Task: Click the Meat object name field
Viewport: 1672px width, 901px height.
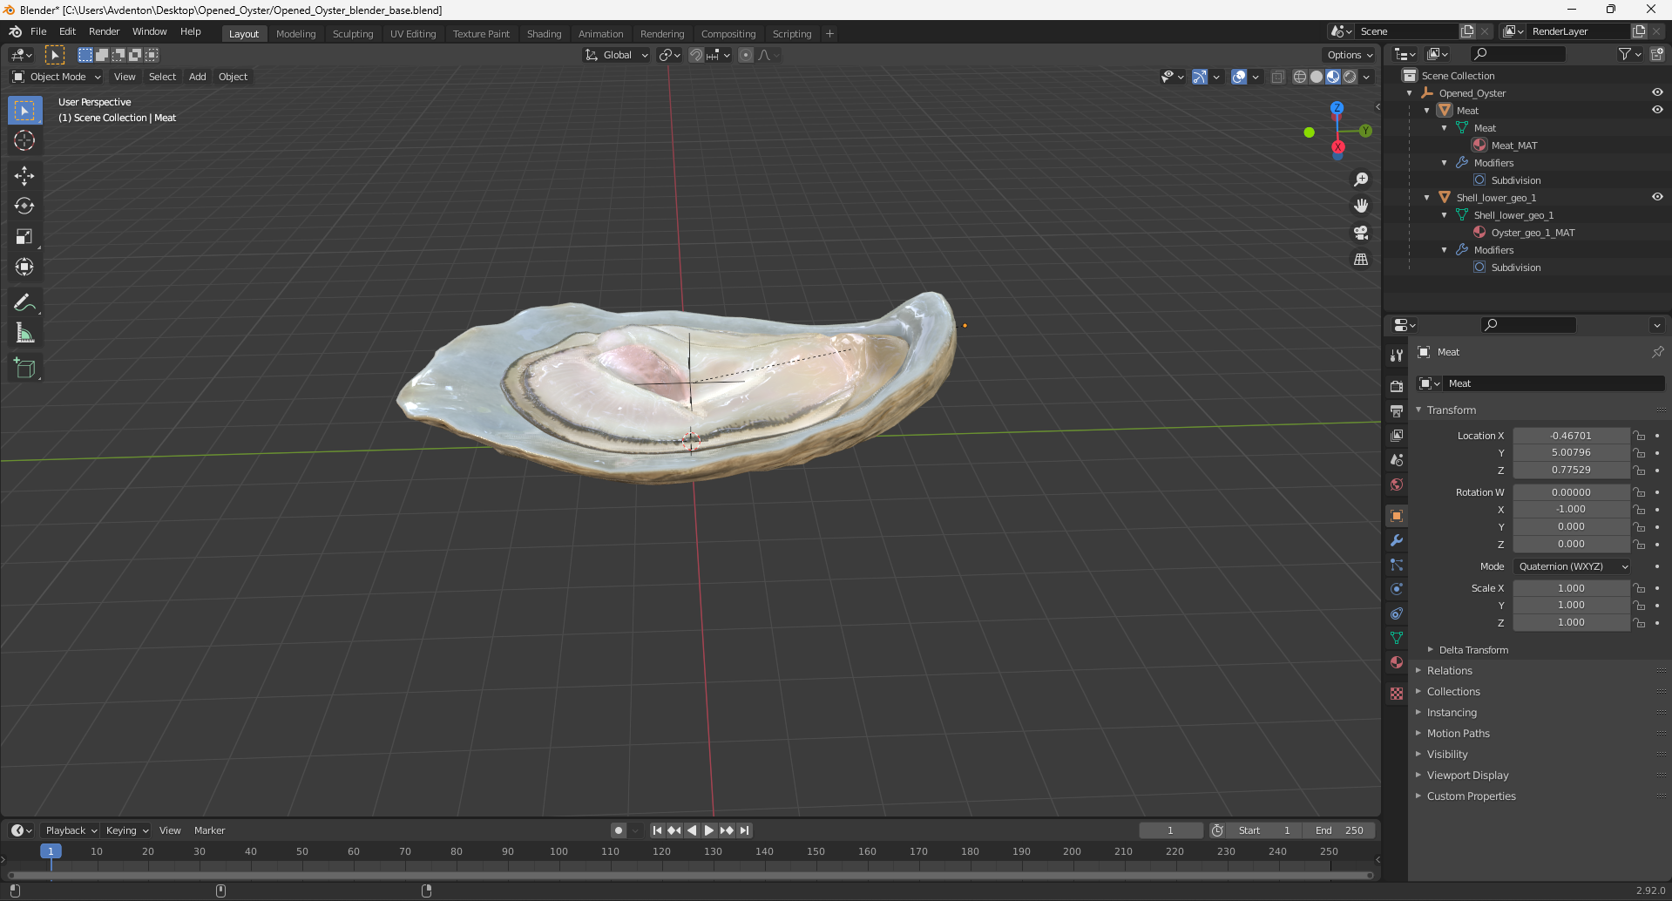Action: click(x=1553, y=383)
